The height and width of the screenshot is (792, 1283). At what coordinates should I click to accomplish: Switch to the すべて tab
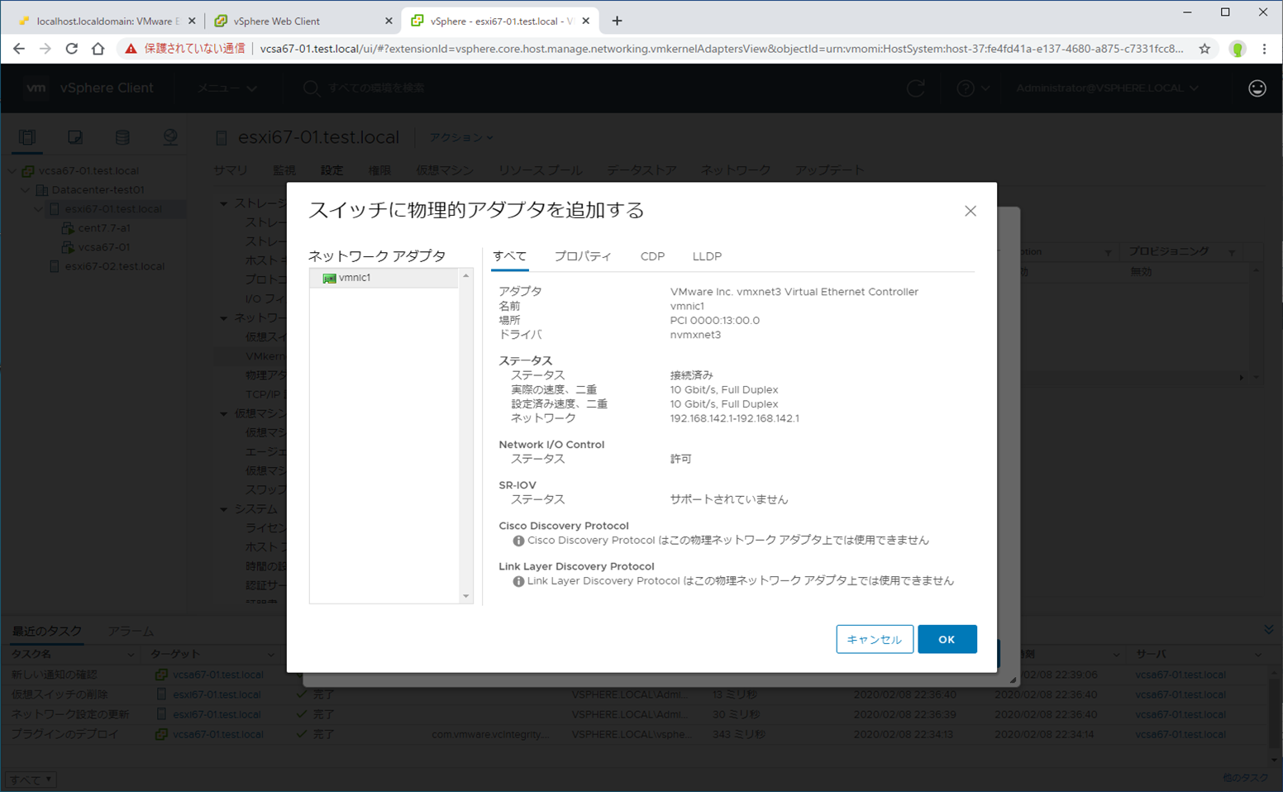[x=509, y=256]
